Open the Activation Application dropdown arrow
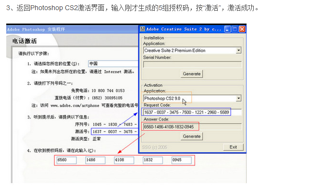 click(x=238, y=98)
